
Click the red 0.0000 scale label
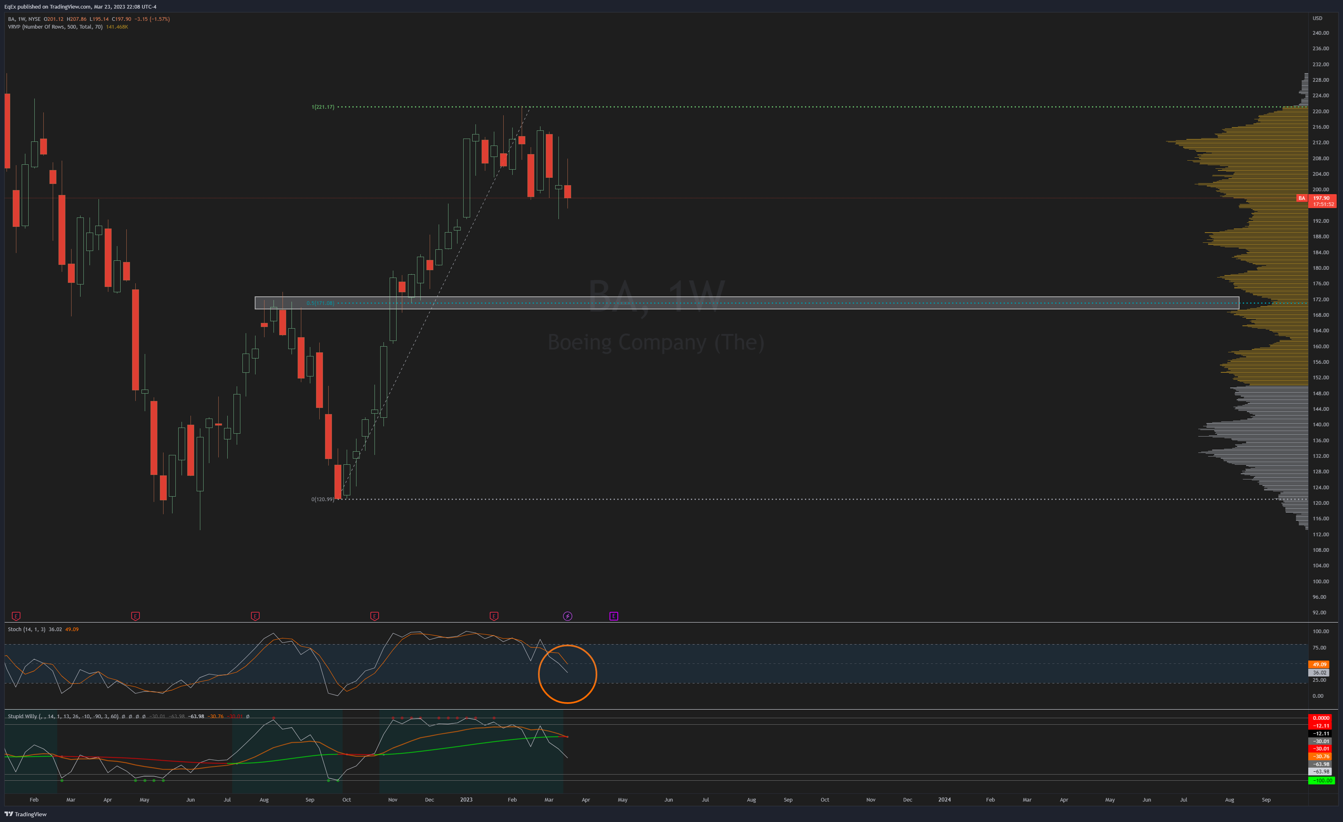point(1321,718)
